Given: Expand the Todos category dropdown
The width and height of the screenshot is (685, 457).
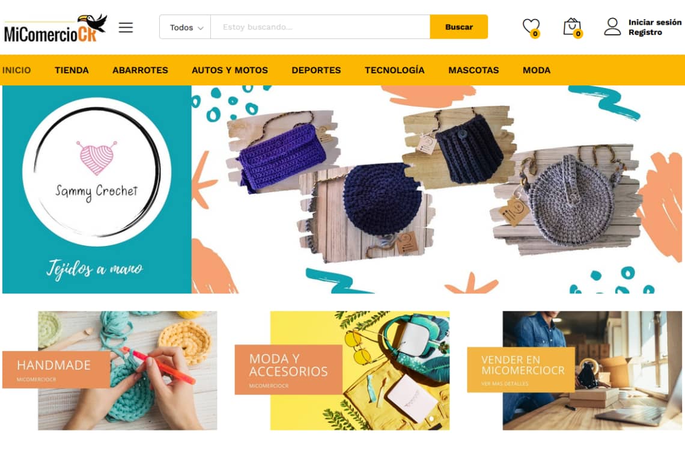Looking at the screenshot, I should (x=185, y=27).
